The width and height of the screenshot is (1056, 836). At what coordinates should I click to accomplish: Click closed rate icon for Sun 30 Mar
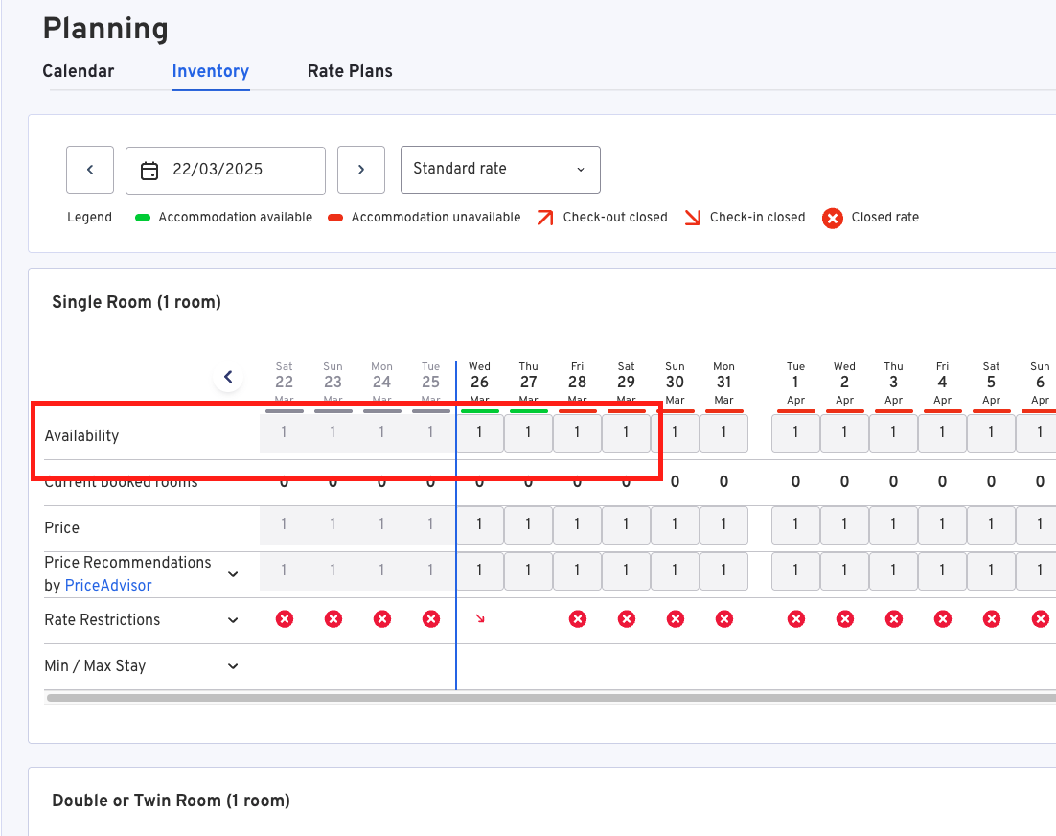point(676,619)
